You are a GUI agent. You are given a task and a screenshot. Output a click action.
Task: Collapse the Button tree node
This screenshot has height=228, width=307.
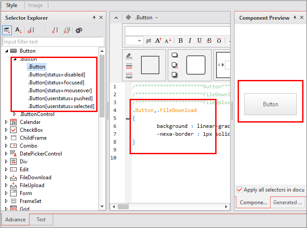click(6, 51)
